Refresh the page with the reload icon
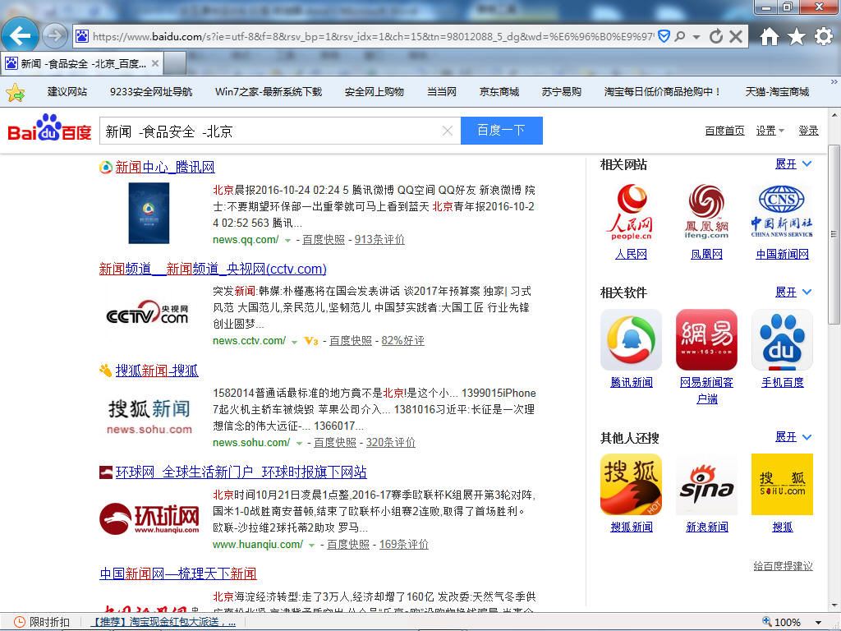The height and width of the screenshot is (631, 841). tap(715, 36)
